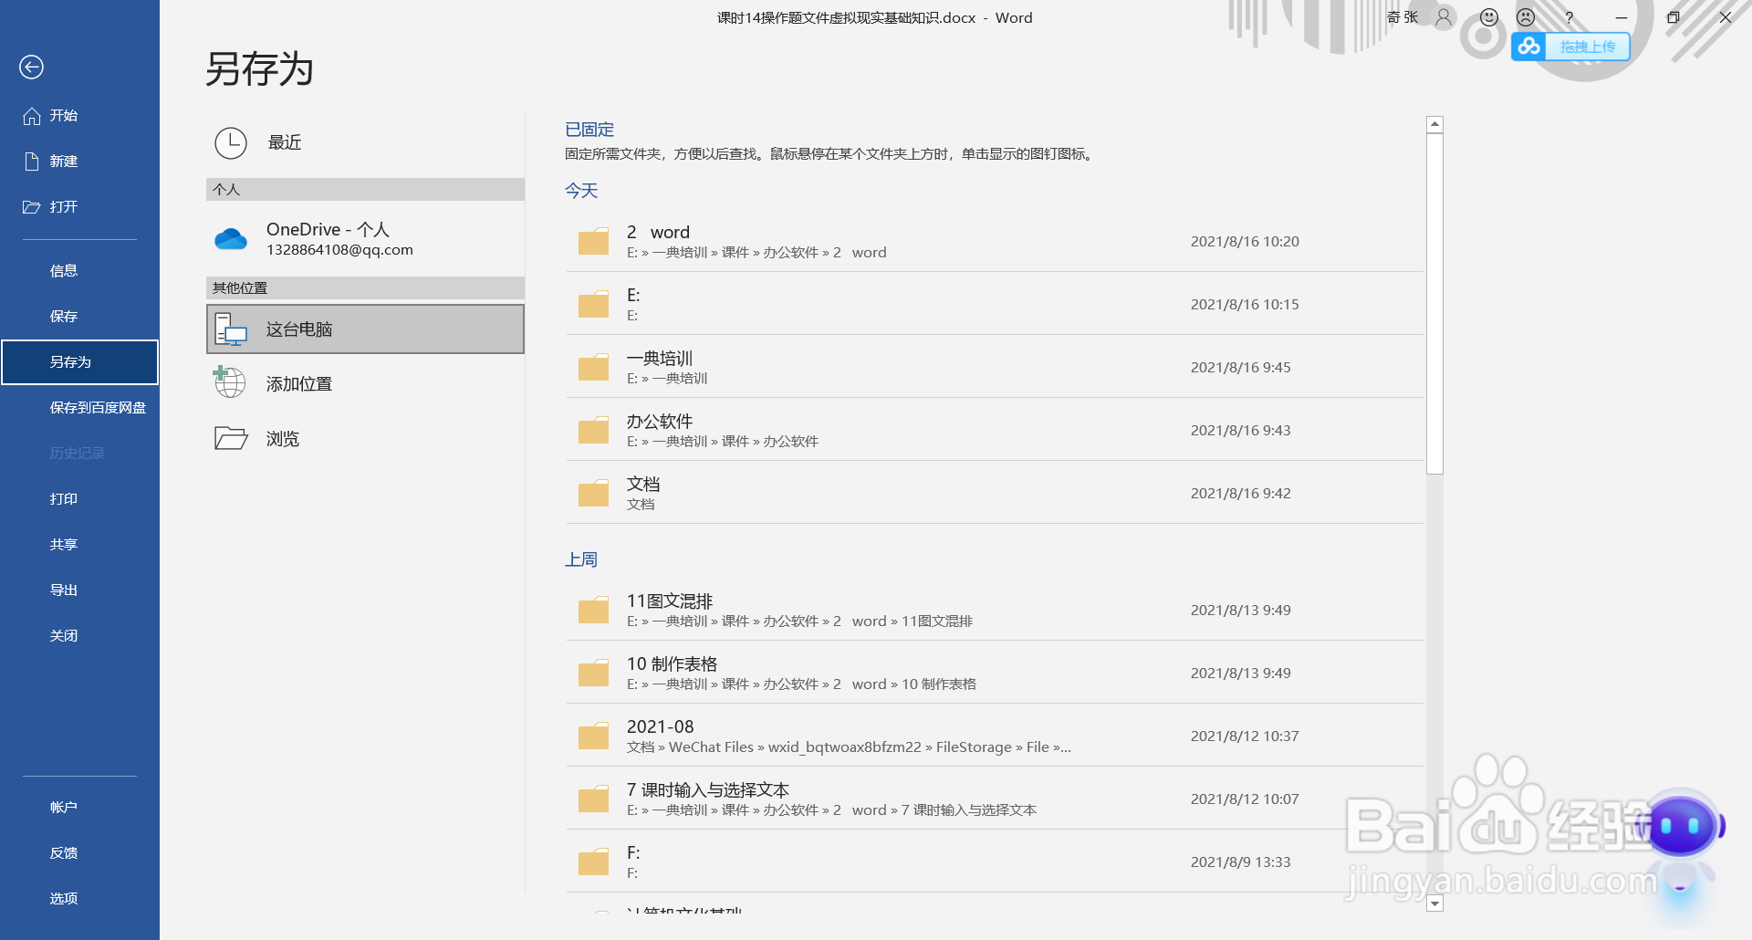Viewport: 1752px width, 940px height.
Task: Click the back arrow to exit Backstage view
Action: click(31, 68)
